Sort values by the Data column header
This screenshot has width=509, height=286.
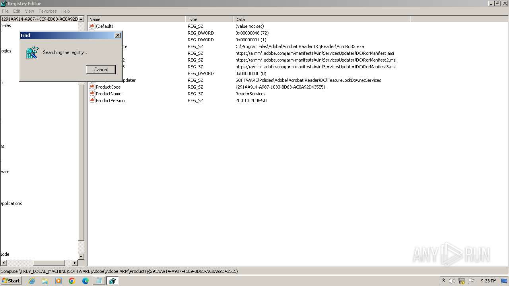click(321, 19)
